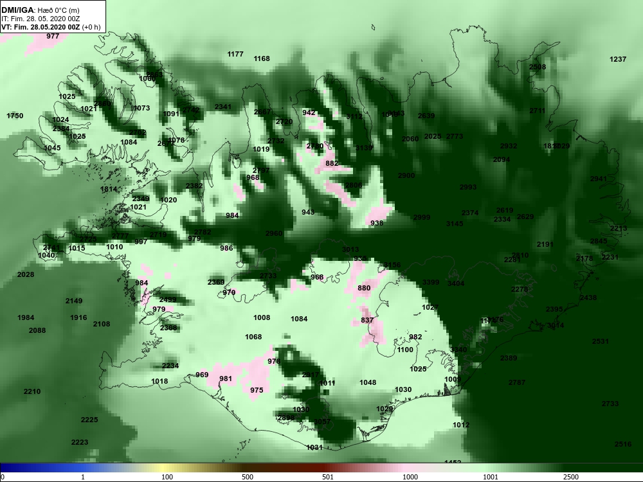Click the map value 1814
The image size is (643, 482).
(x=109, y=190)
